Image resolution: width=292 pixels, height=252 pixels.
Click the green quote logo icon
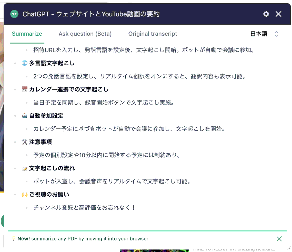(14, 14)
